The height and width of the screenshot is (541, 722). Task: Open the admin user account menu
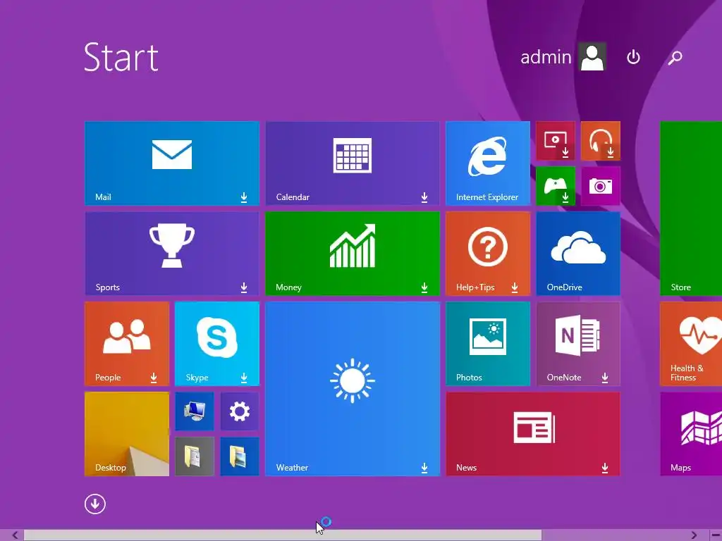[x=563, y=57]
